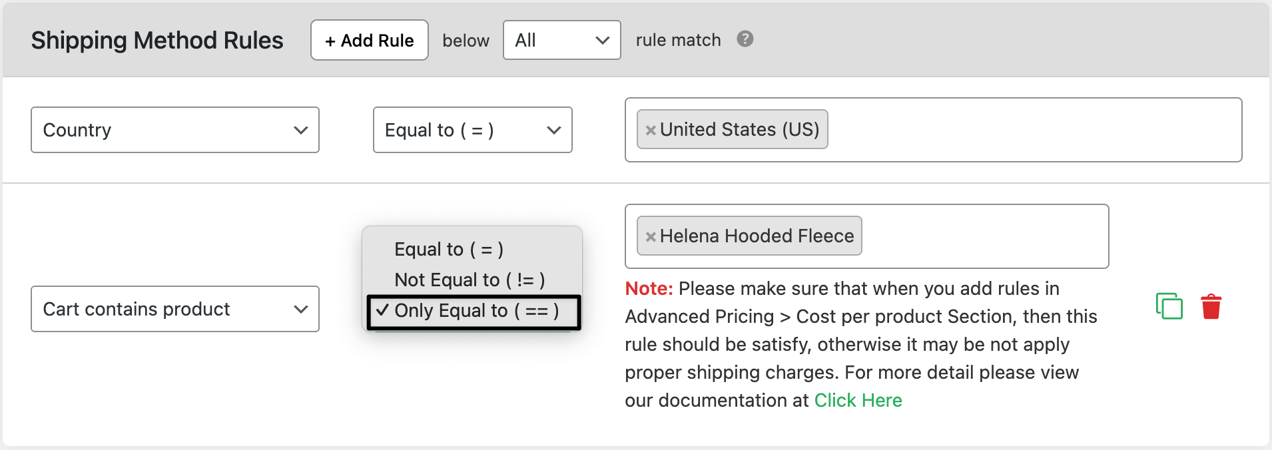Remove United States (US) tag
Image resolution: width=1272 pixels, height=450 pixels.
[x=651, y=130]
